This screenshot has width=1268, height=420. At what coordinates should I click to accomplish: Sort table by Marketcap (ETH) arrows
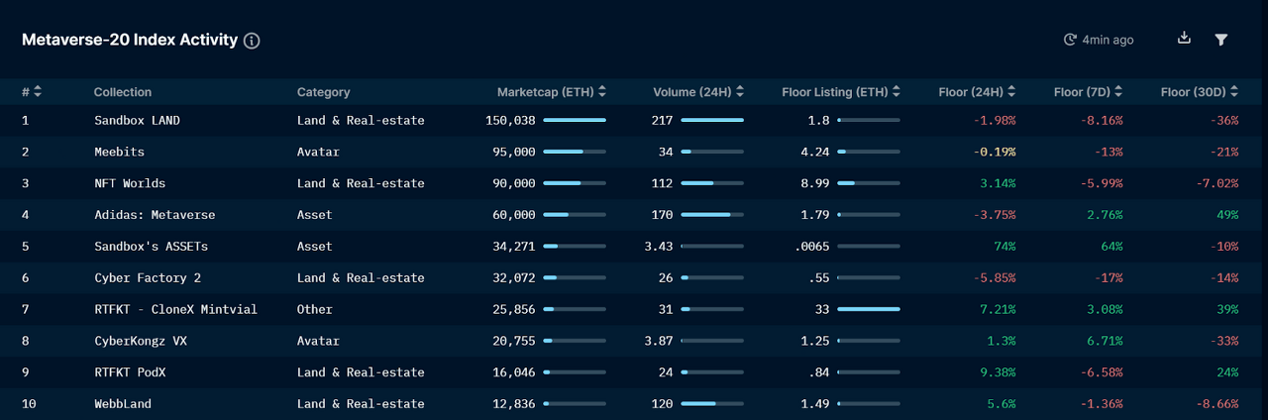coord(602,92)
